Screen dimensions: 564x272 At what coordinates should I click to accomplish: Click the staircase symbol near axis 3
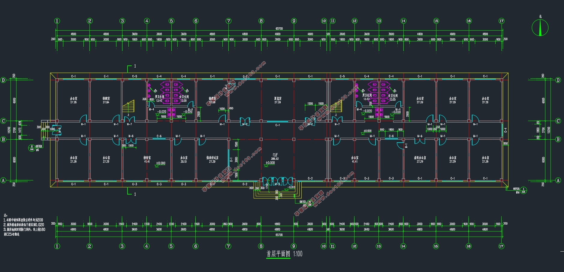coord(128,106)
